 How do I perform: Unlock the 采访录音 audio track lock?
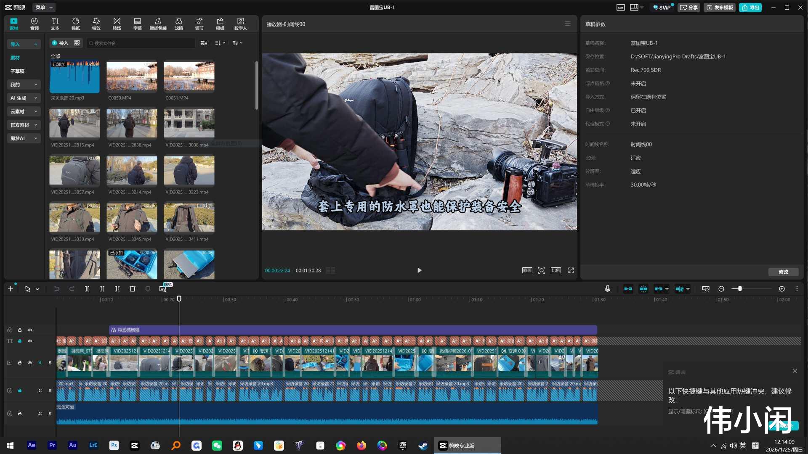20,391
